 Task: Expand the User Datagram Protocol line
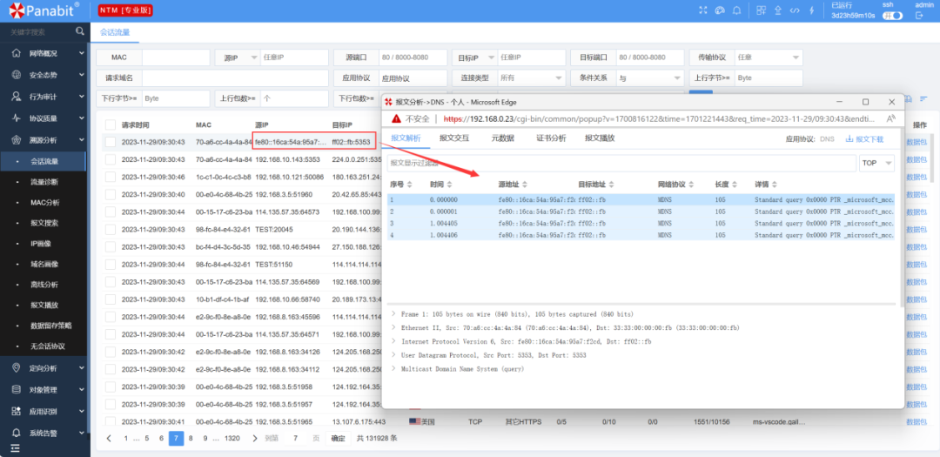393,355
